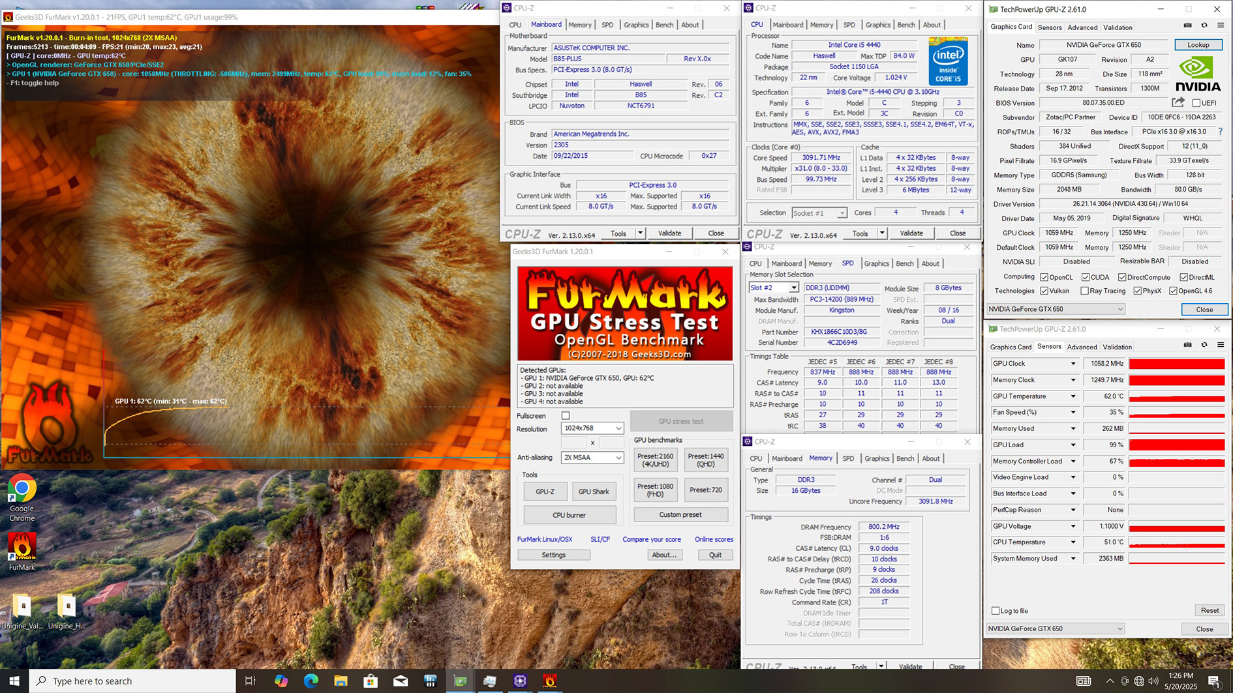Click the BIOS share/export arrow icon
This screenshot has width=1233, height=693.
1178,102
